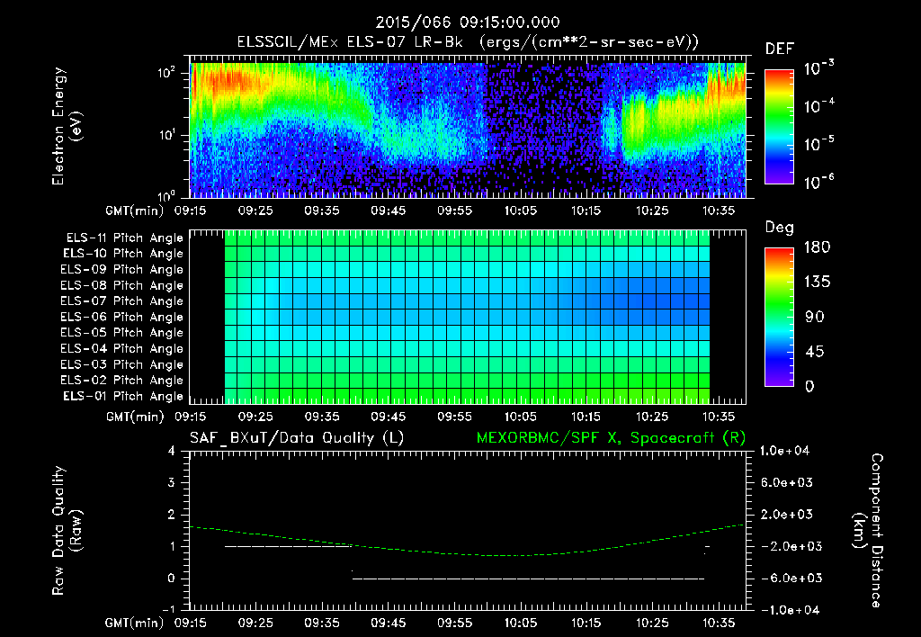This screenshot has height=637, width=921.
Task: Click the pitch angle grid plot
Action: coord(468,317)
